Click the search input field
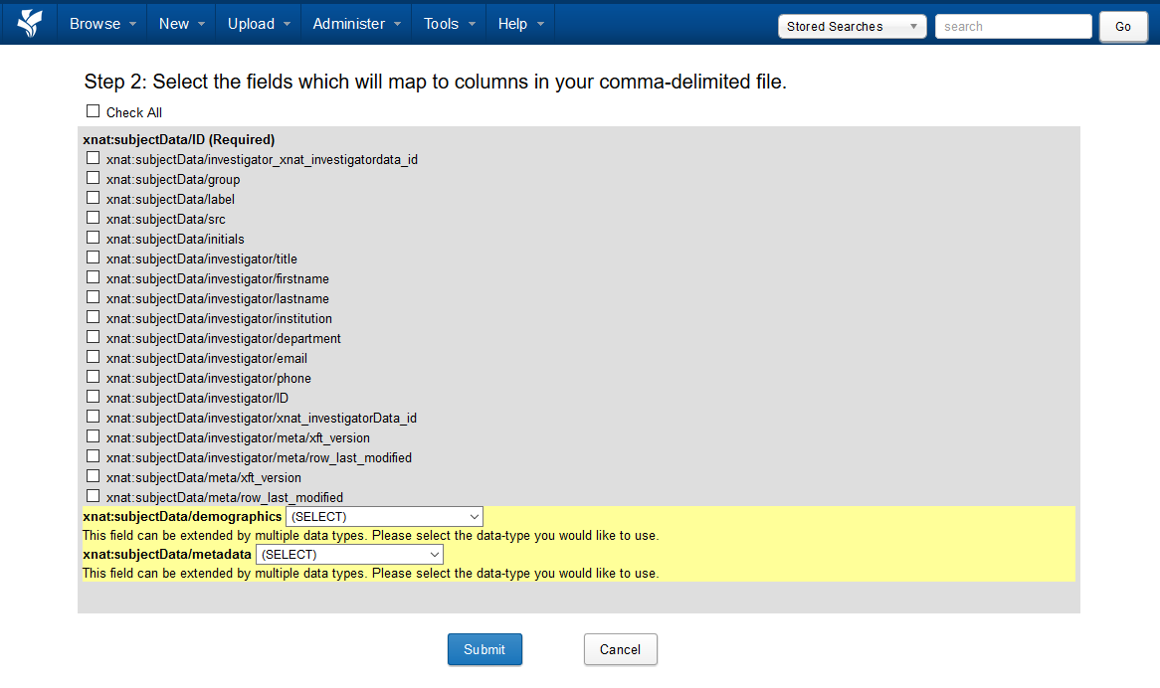Viewport: 1160px width, 688px height. tap(1013, 27)
